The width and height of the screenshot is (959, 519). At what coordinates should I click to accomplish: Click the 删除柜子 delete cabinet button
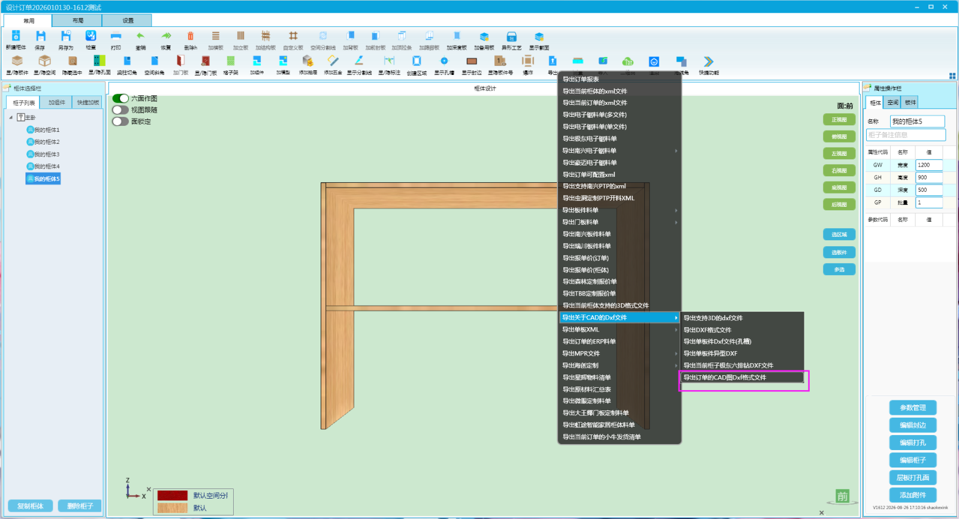click(80, 506)
